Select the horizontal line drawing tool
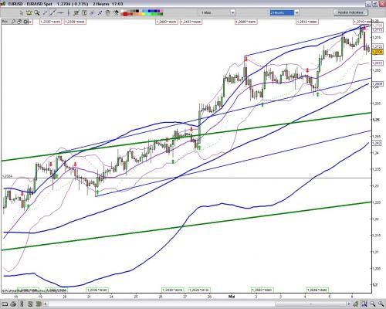Screen dimensions: 386x309 [61, 13]
